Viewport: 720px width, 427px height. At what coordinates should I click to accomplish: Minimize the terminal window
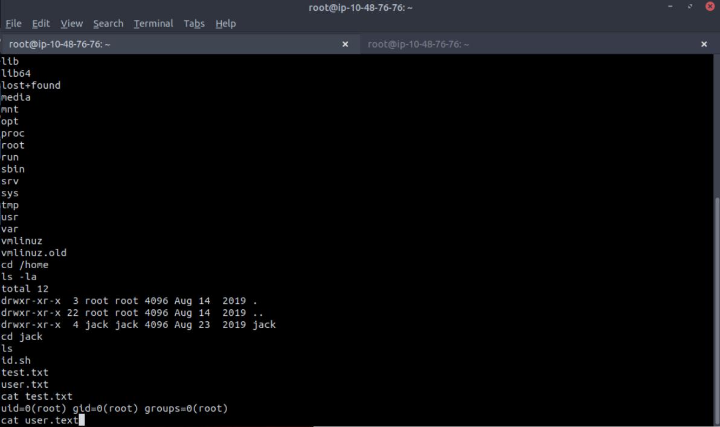coord(671,7)
